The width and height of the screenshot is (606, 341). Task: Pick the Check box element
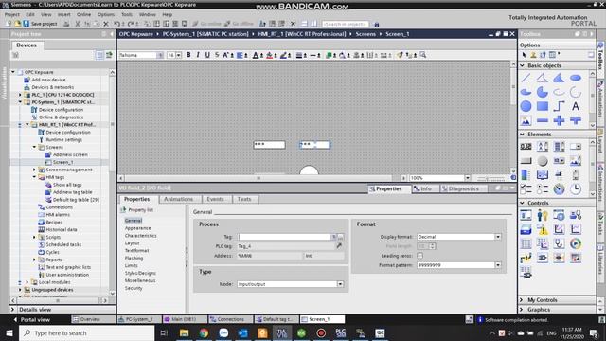pos(526,189)
